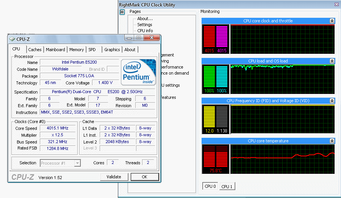Switch to the Caches tab in CPU-Z
The height and width of the screenshot is (198, 341).
[35, 50]
